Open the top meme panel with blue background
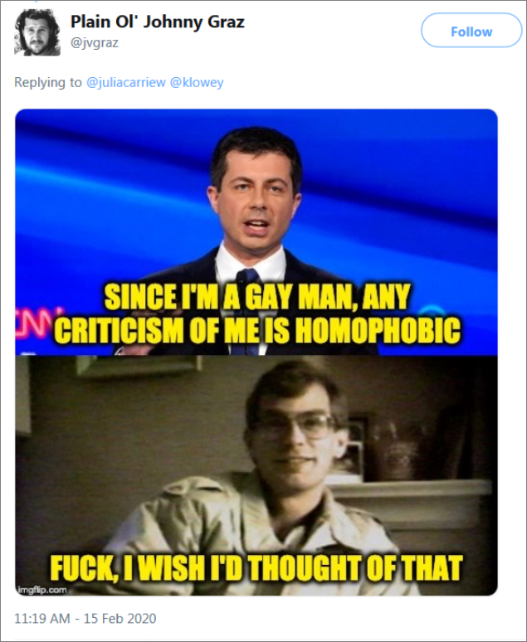527x642 pixels. [x=256, y=232]
